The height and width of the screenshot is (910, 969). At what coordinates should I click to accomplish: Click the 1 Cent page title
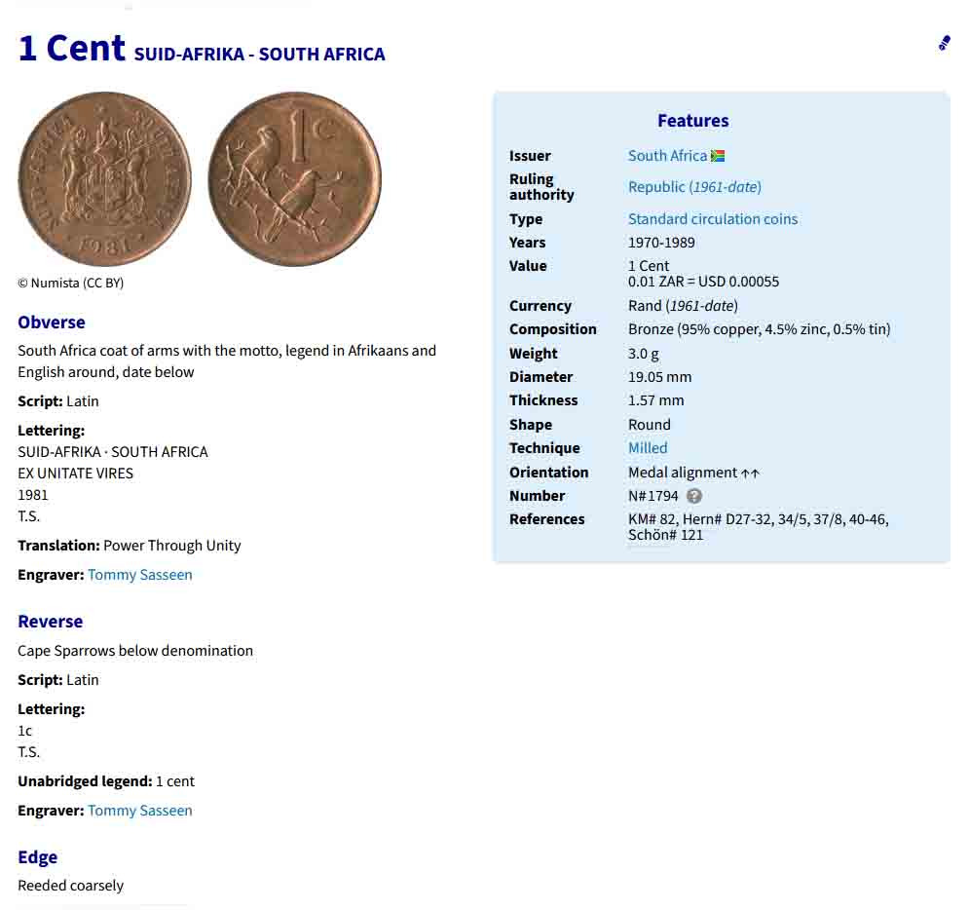point(72,48)
